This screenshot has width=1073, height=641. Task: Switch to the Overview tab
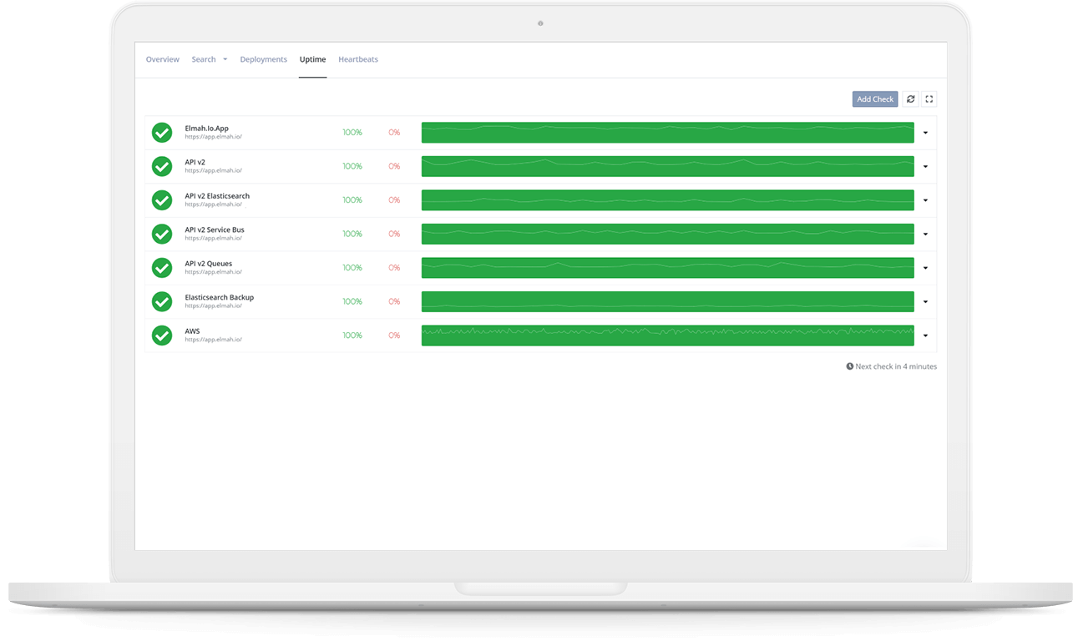162,58
